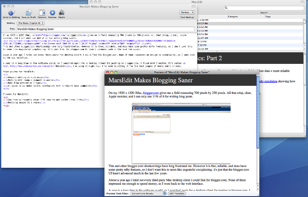Select the post row dated 2:15 PM
The width and height of the screenshot is (308, 197).
coord(250,31)
